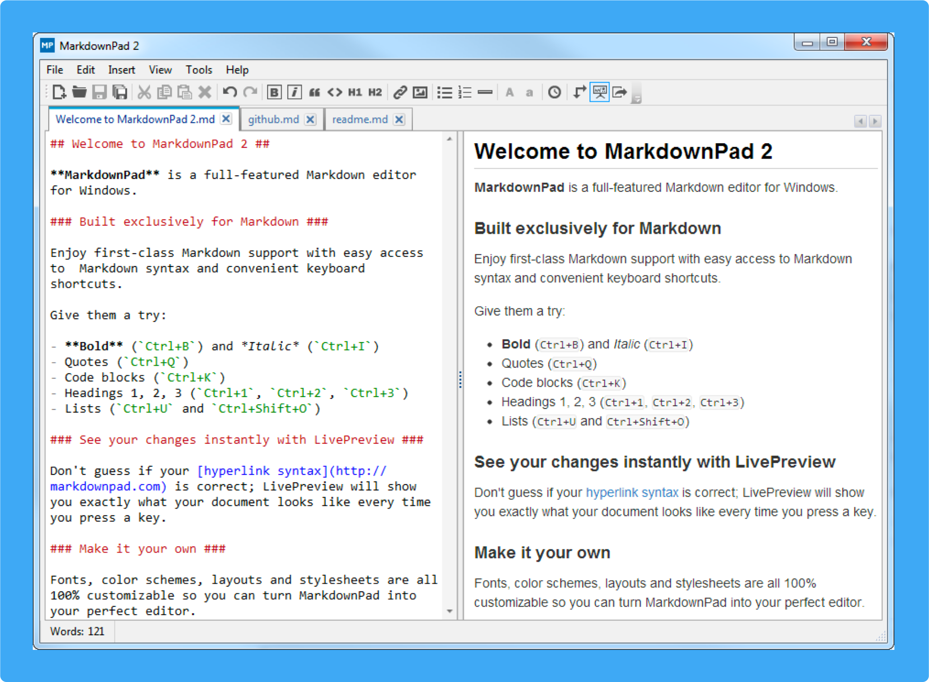Insert a horizontal rule
The height and width of the screenshot is (682, 929).
[x=485, y=92]
